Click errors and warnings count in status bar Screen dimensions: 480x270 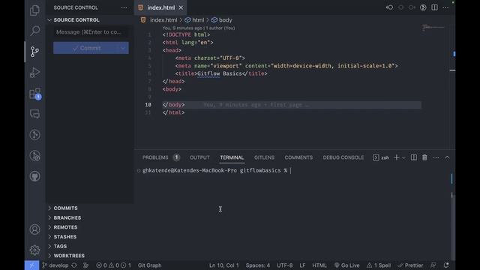coord(113,265)
